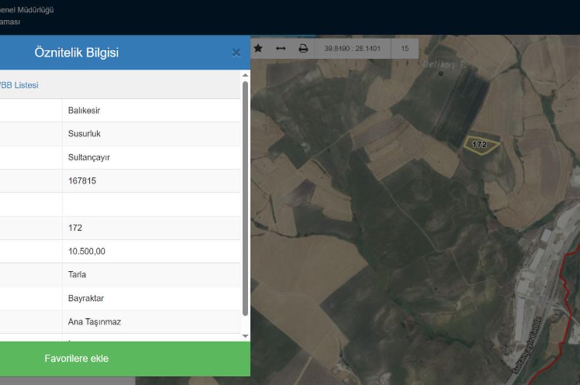Viewport: 580px width, 385px height.
Task: Click the Ana Taşınmaz row value
Action: point(94,322)
